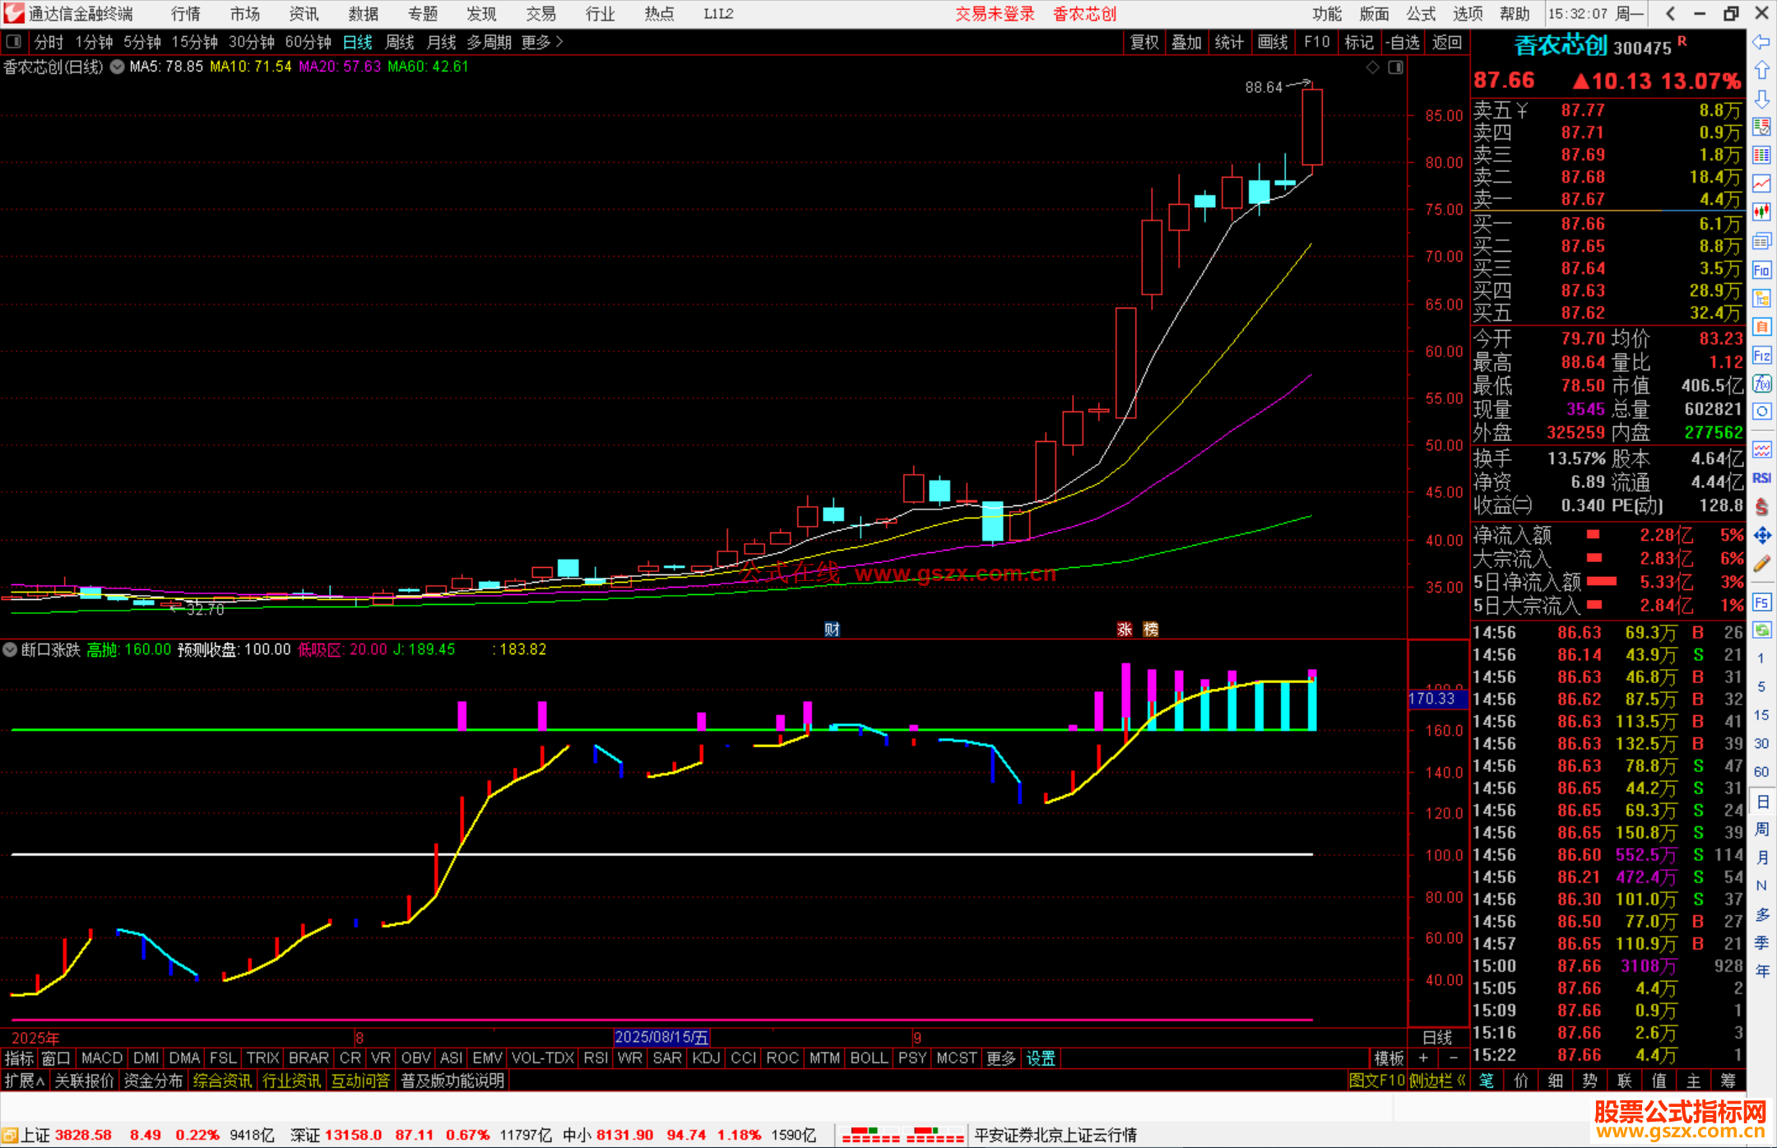
Task: Click the plus zoom button near 模板
Action: point(1423,1058)
